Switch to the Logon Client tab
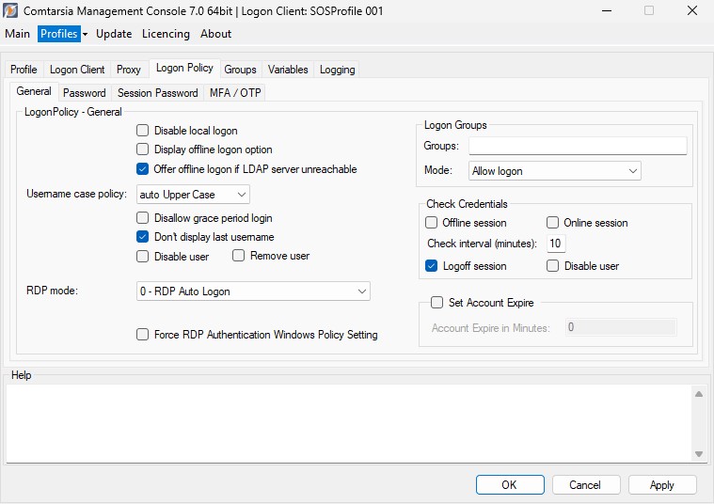This screenshot has height=504, width=714. [x=77, y=70]
